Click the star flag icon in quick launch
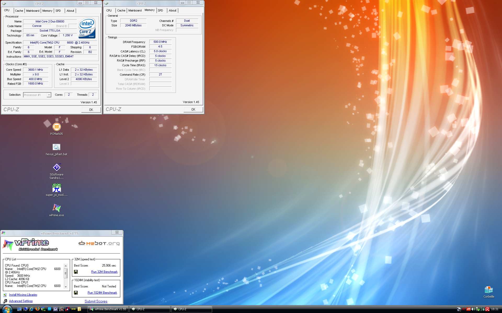This screenshot has height=313, width=502. coord(67,309)
